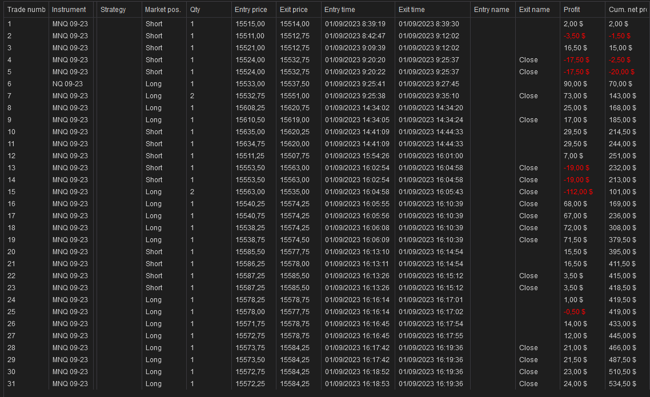Select exit time 01/09/2023 16:01:00
Viewport: 650px width, 397px height.
(431, 156)
